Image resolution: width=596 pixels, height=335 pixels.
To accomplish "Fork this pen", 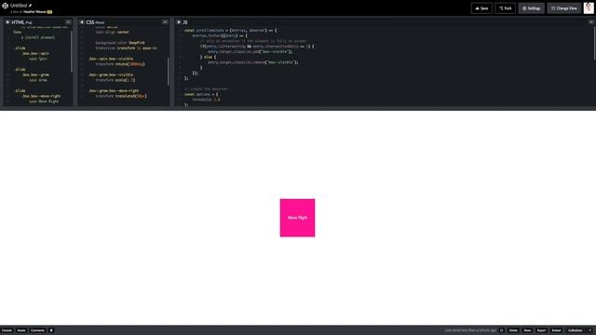I will (x=505, y=8).
